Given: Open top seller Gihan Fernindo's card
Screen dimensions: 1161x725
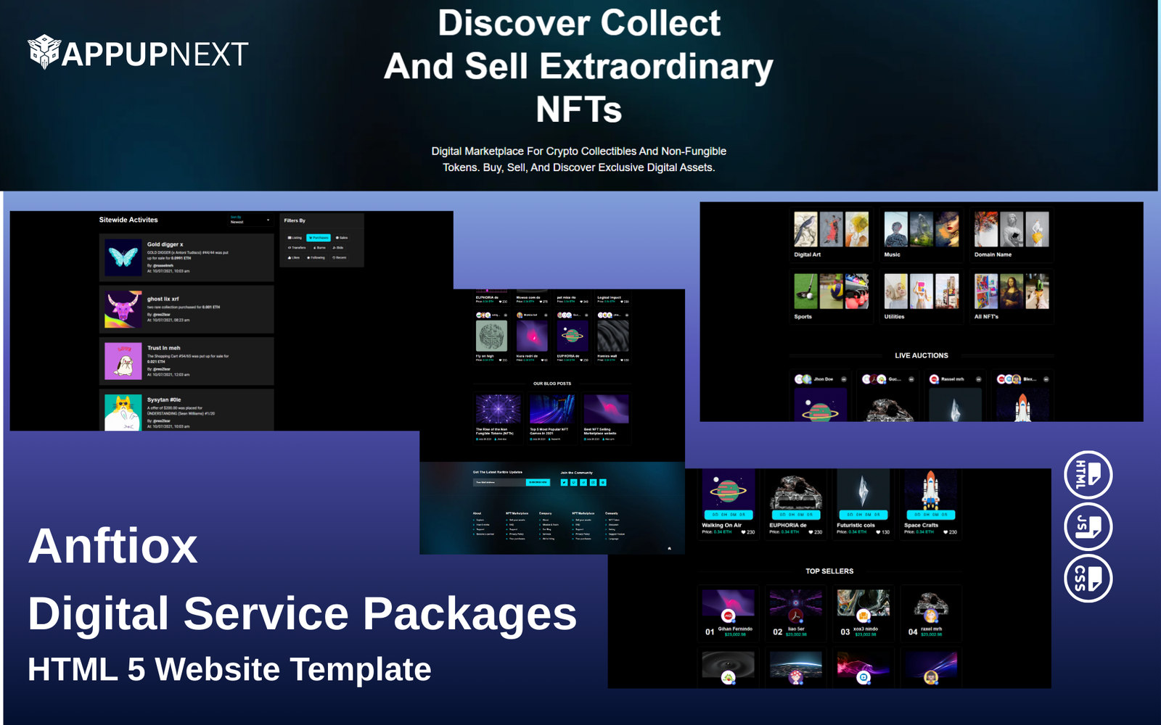Looking at the screenshot, I should tap(728, 613).
